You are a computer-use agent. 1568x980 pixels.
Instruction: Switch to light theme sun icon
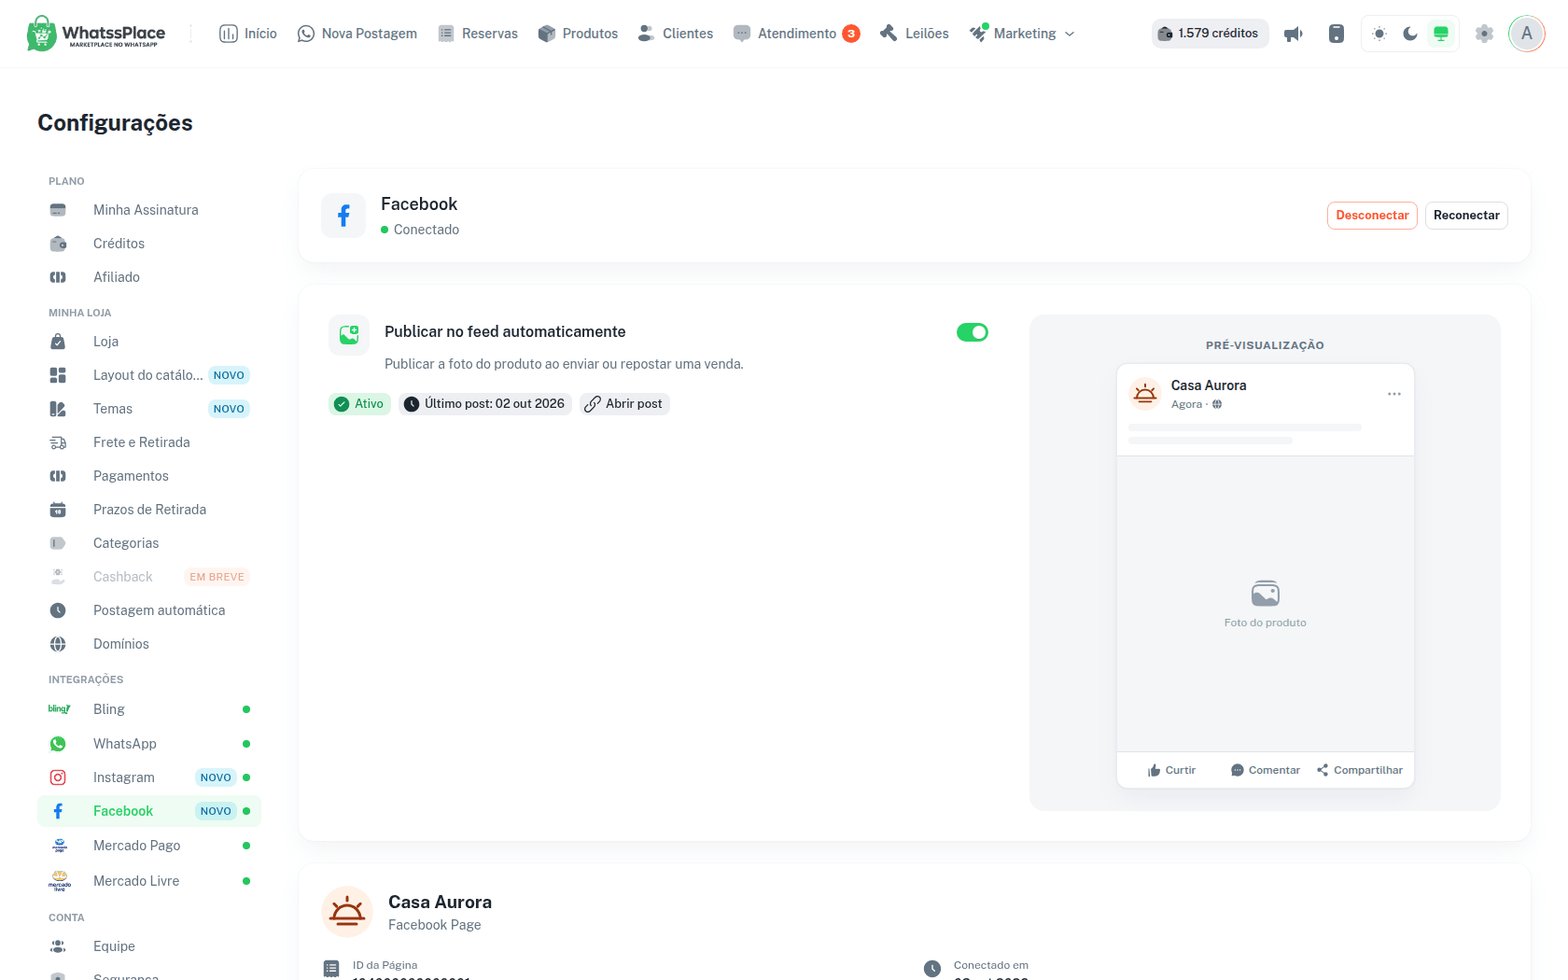pyautogui.click(x=1379, y=34)
